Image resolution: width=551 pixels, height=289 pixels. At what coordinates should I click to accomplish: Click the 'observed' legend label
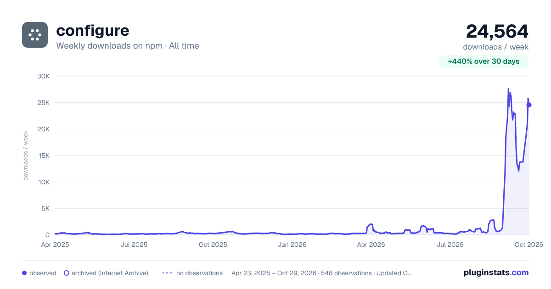pos(43,273)
